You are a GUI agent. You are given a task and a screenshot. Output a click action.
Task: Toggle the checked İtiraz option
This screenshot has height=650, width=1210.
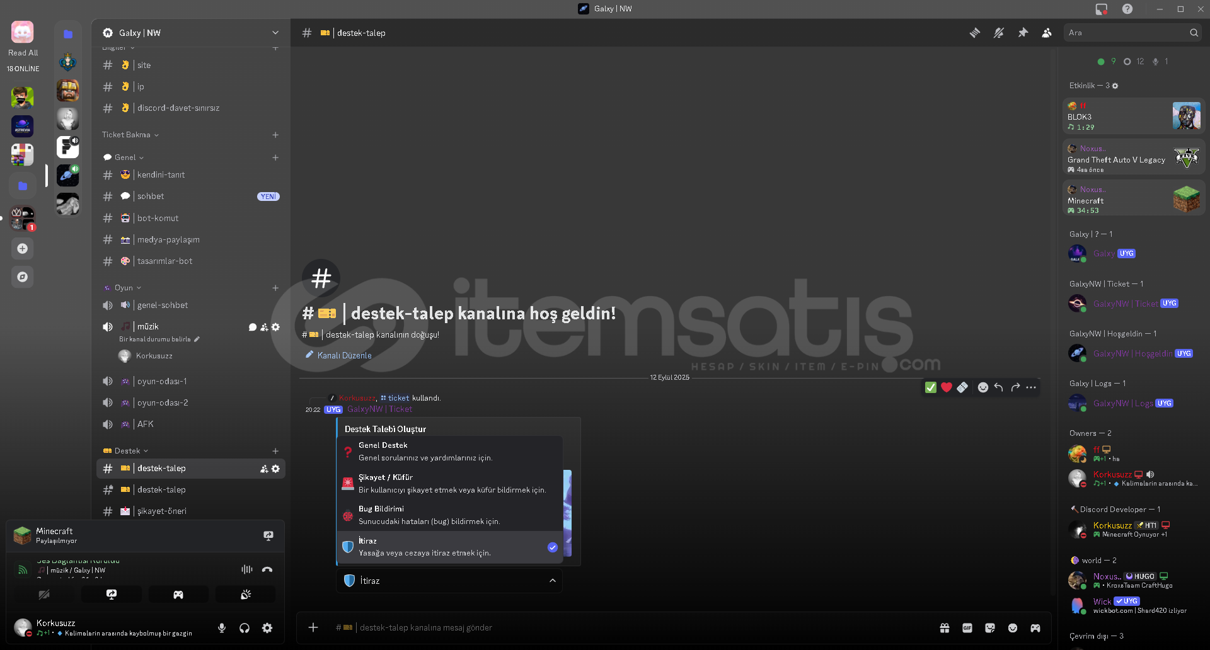(x=450, y=547)
